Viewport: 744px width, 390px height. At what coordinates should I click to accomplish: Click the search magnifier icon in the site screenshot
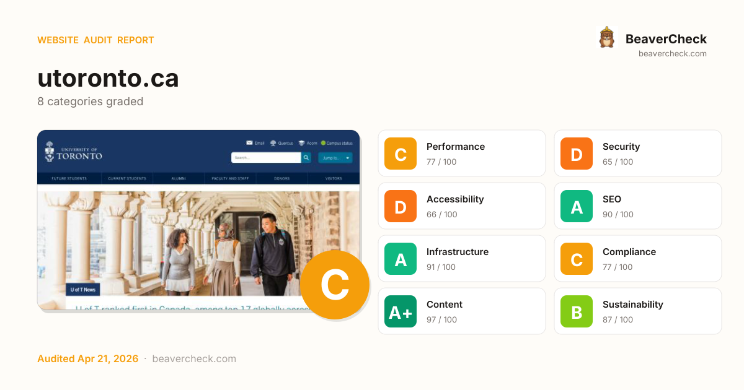306,158
